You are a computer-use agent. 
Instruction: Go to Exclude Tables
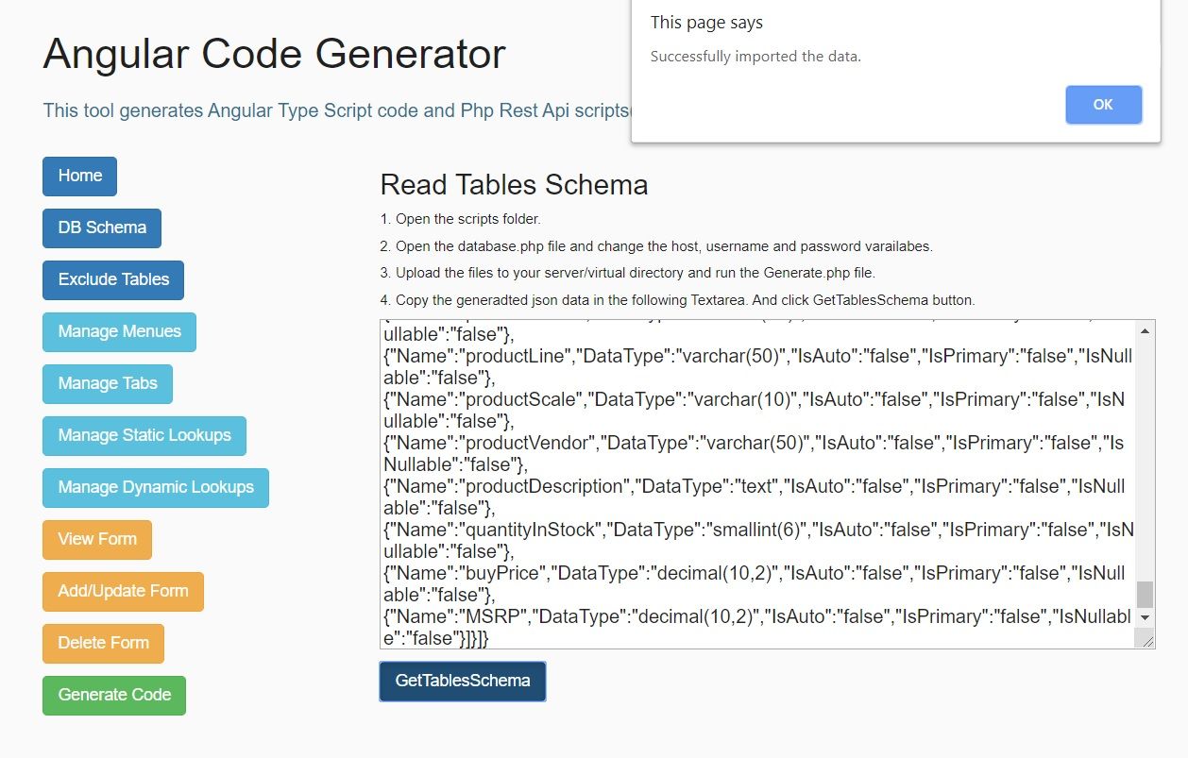113,280
